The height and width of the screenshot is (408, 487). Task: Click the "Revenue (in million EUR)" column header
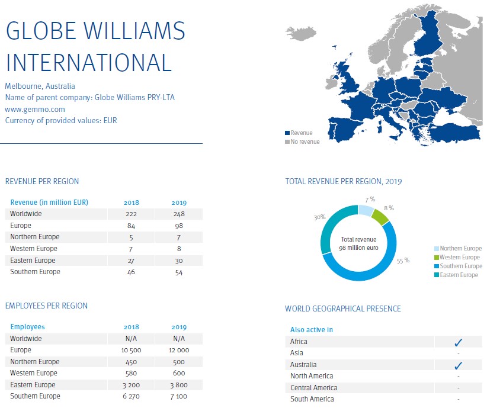(x=49, y=203)
